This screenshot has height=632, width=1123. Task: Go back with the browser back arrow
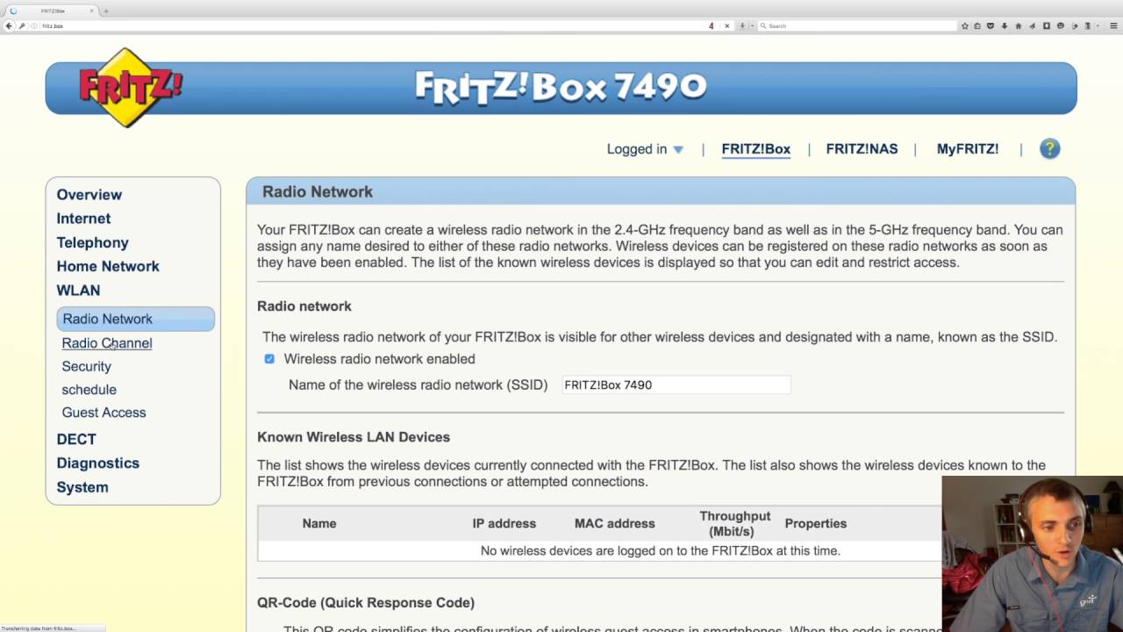pyautogui.click(x=9, y=25)
